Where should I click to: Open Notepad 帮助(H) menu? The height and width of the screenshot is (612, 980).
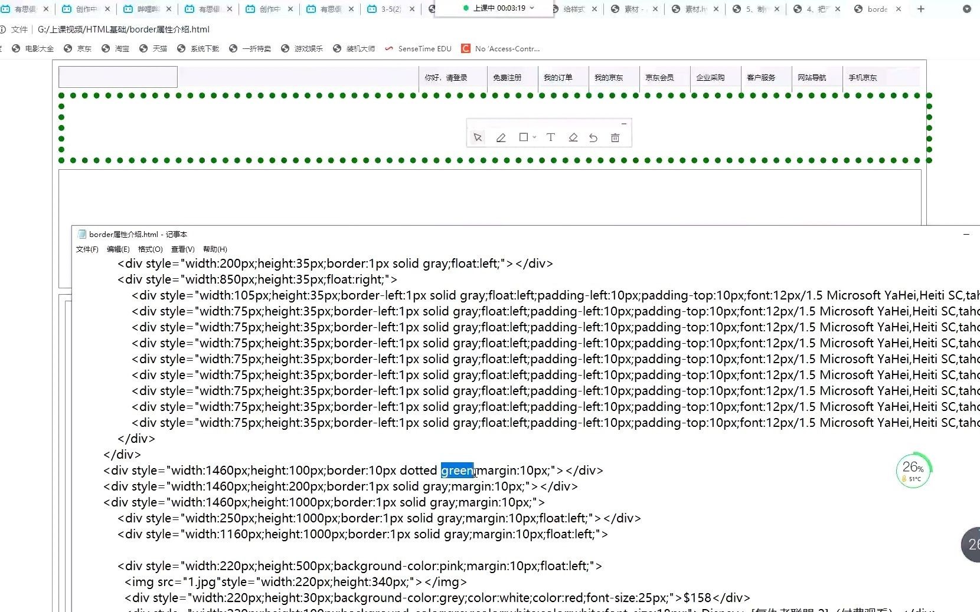215,249
